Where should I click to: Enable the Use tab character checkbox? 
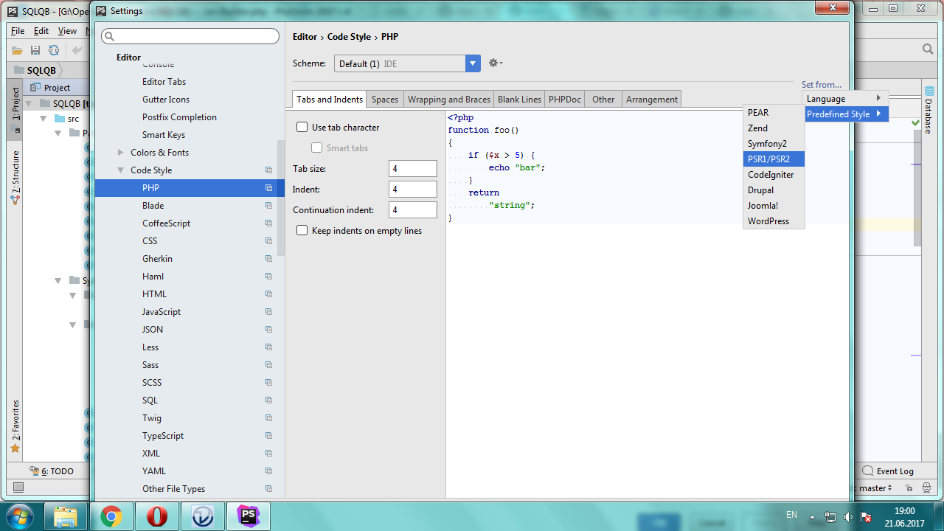pos(302,128)
